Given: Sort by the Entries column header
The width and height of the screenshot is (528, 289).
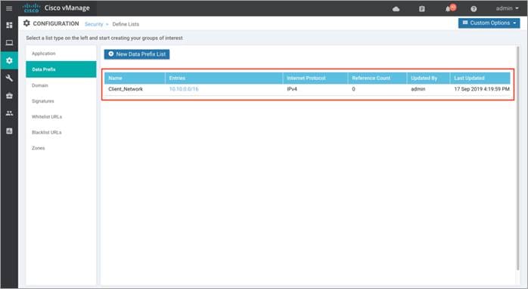Looking at the screenshot, I should (x=224, y=78).
